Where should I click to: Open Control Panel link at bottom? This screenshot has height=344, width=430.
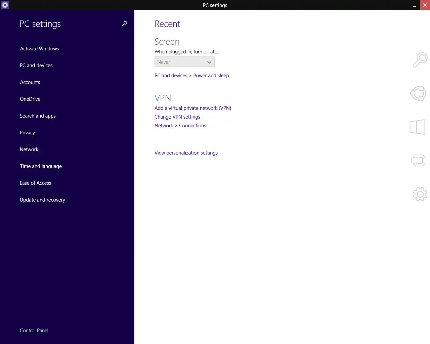[x=34, y=331]
